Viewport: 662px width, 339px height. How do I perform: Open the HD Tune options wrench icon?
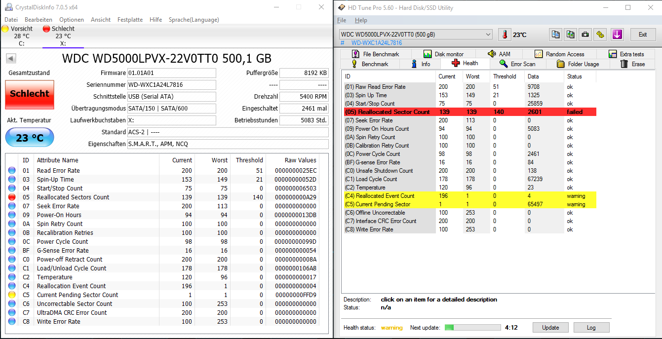pos(600,35)
